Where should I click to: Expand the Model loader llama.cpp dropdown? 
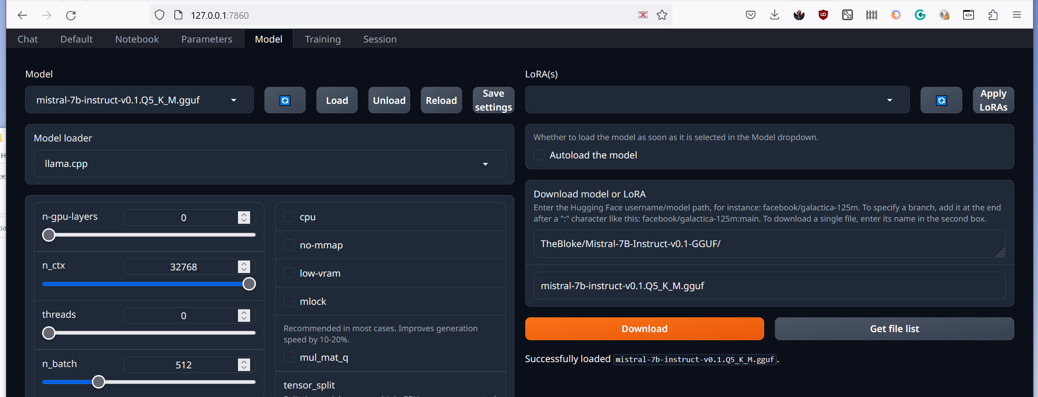click(270, 164)
